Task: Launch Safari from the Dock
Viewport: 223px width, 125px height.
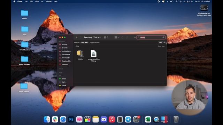Action: 63,119
